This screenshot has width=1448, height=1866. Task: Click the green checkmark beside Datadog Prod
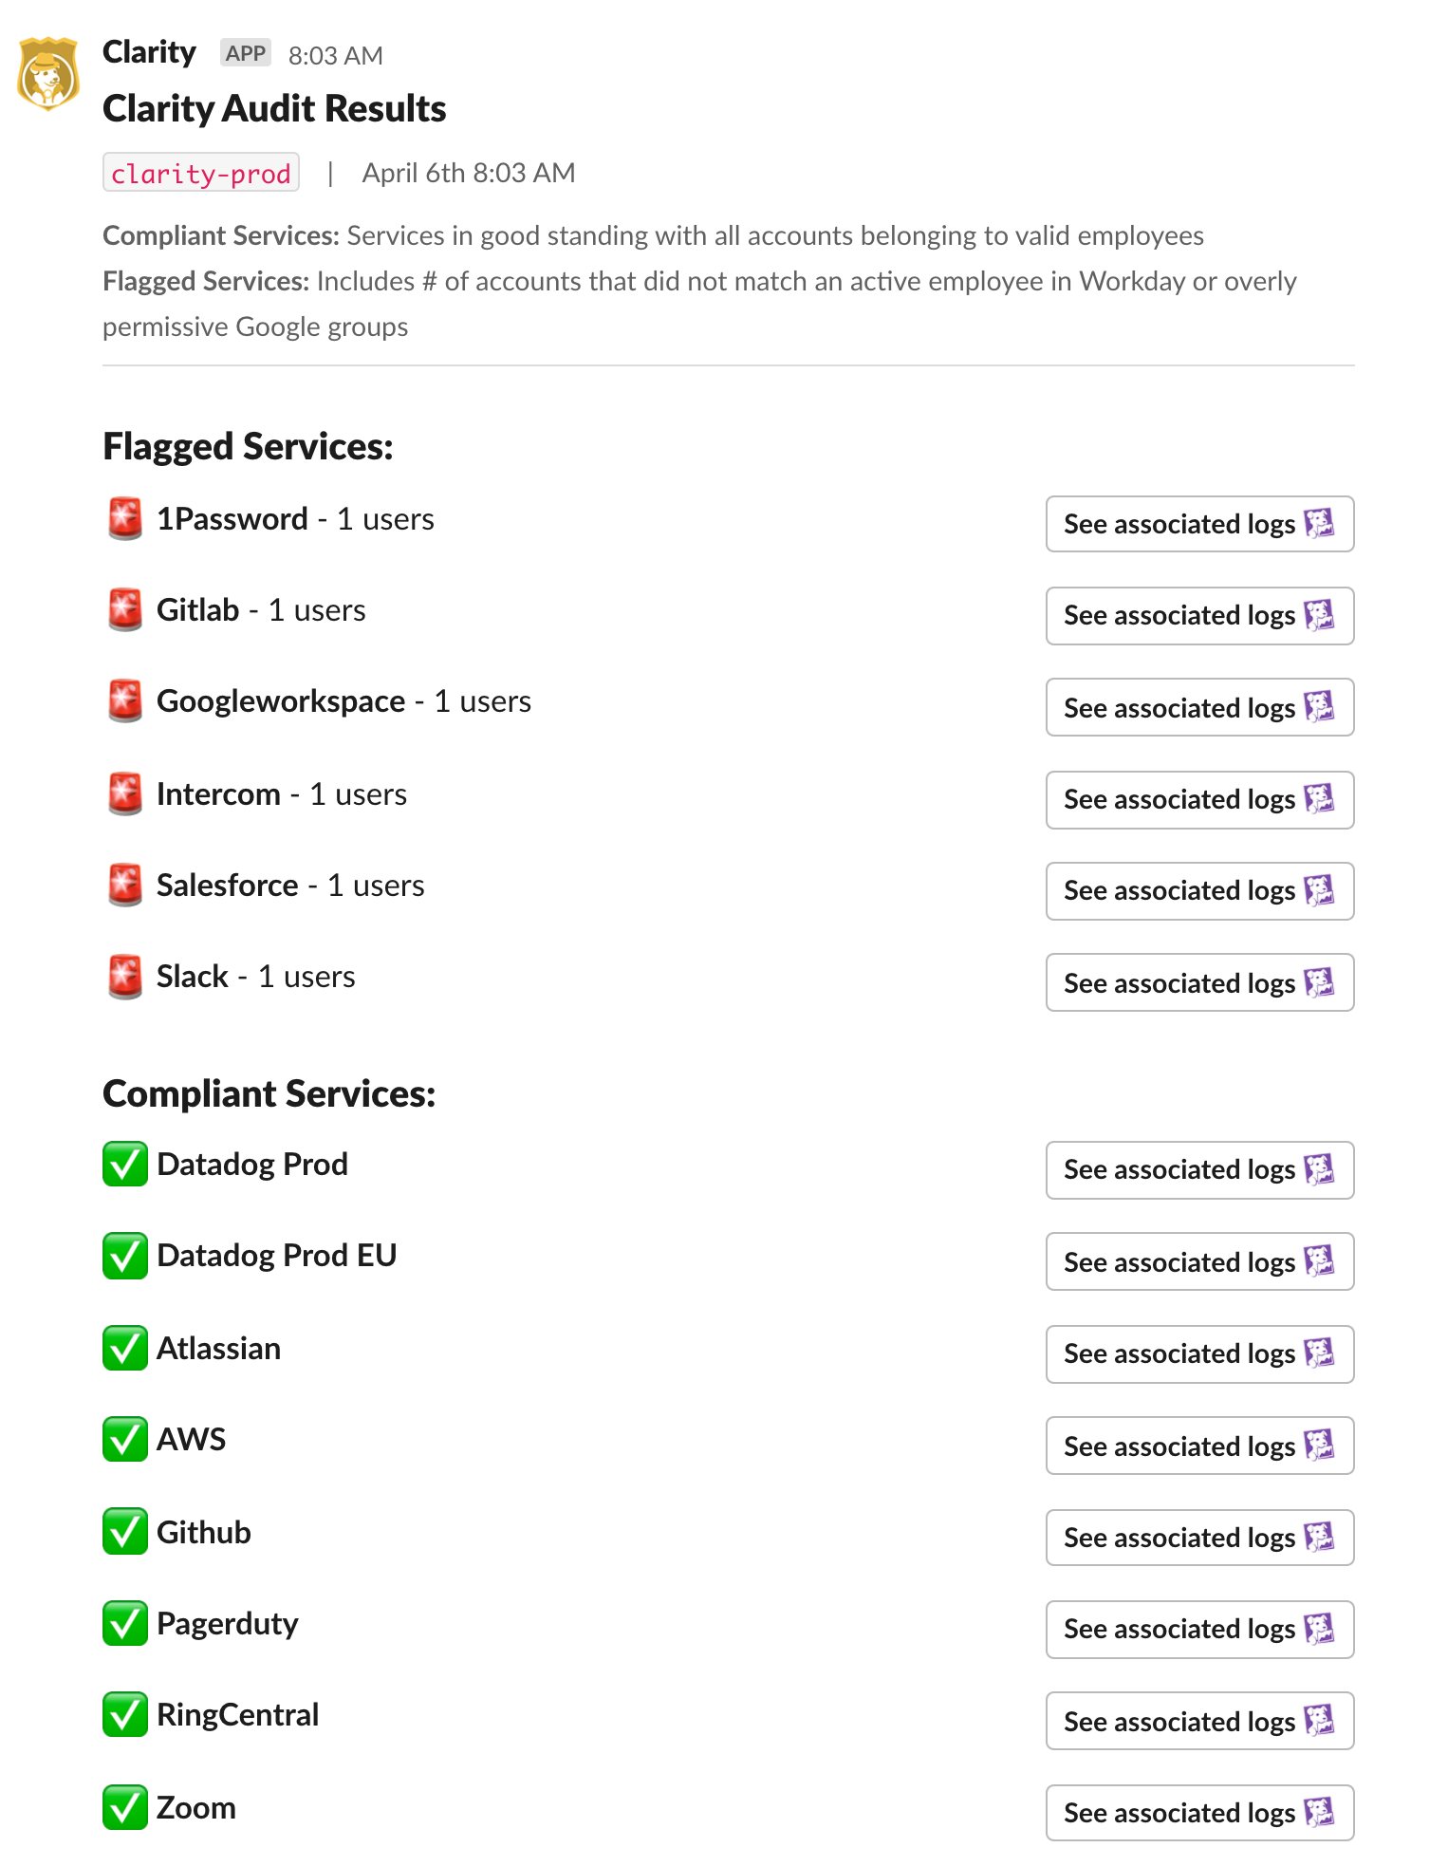point(124,1165)
